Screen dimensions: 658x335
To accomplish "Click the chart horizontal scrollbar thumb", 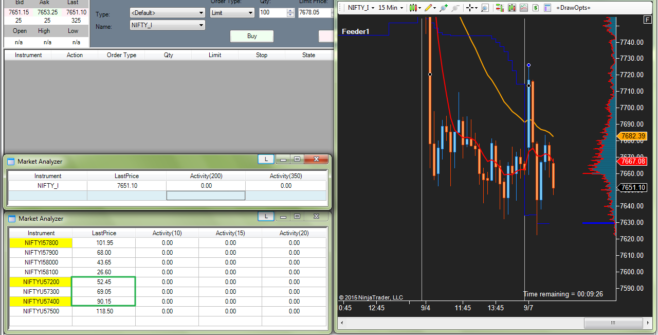I will tap(613, 323).
